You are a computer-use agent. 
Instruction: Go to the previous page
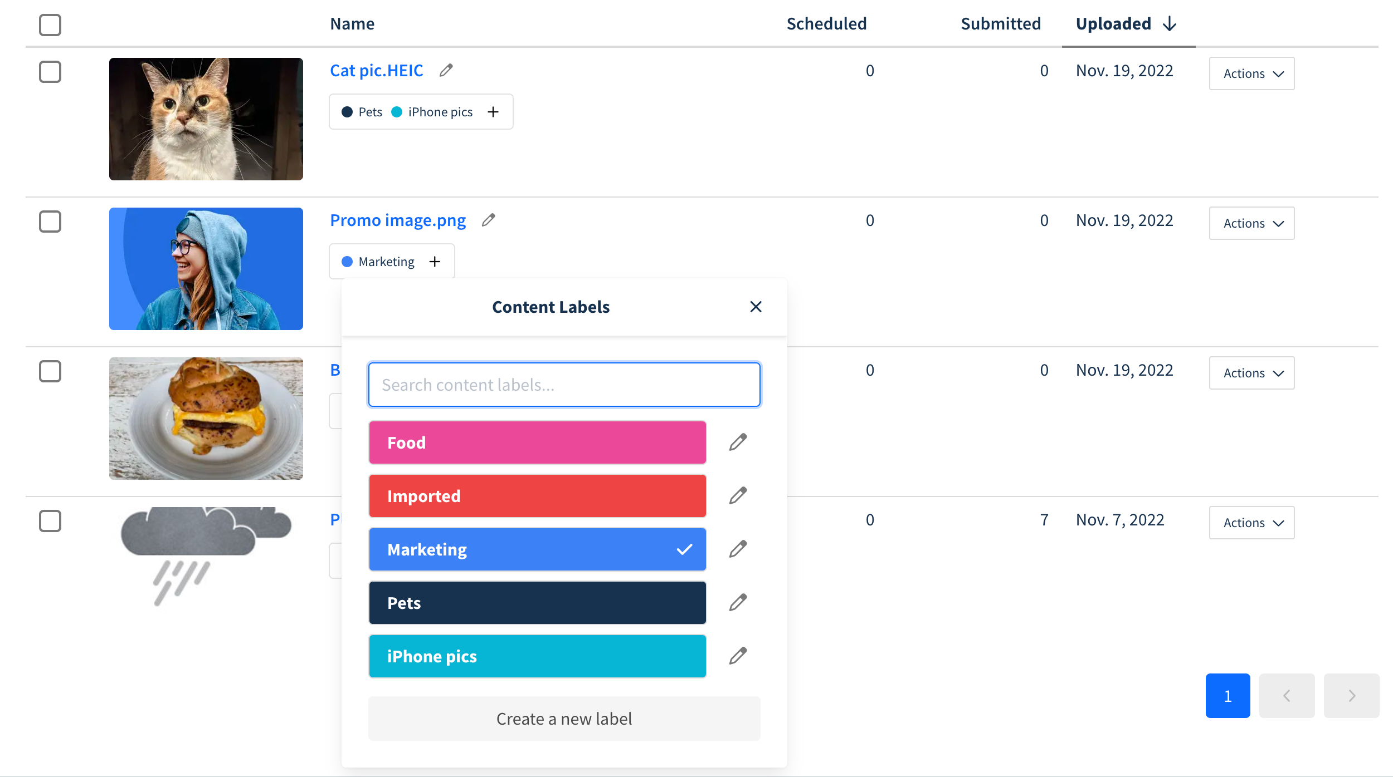1287,696
